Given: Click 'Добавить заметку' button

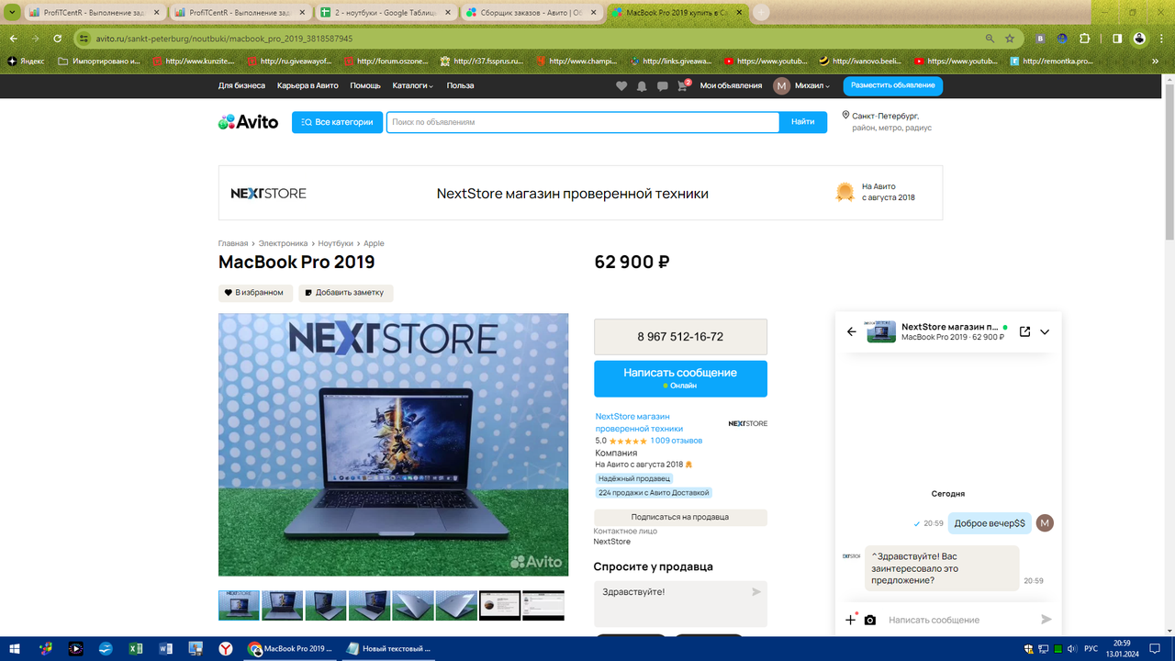Looking at the screenshot, I should tap(346, 293).
